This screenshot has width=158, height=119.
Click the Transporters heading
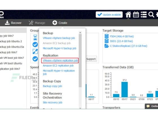pyautogui.click(x=111, y=107)
